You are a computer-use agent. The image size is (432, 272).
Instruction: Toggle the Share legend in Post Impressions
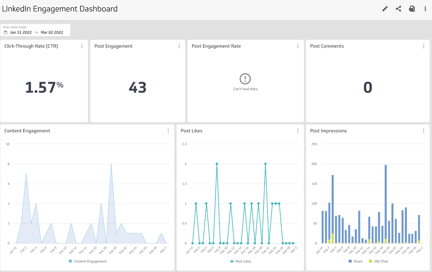(356, 261)
